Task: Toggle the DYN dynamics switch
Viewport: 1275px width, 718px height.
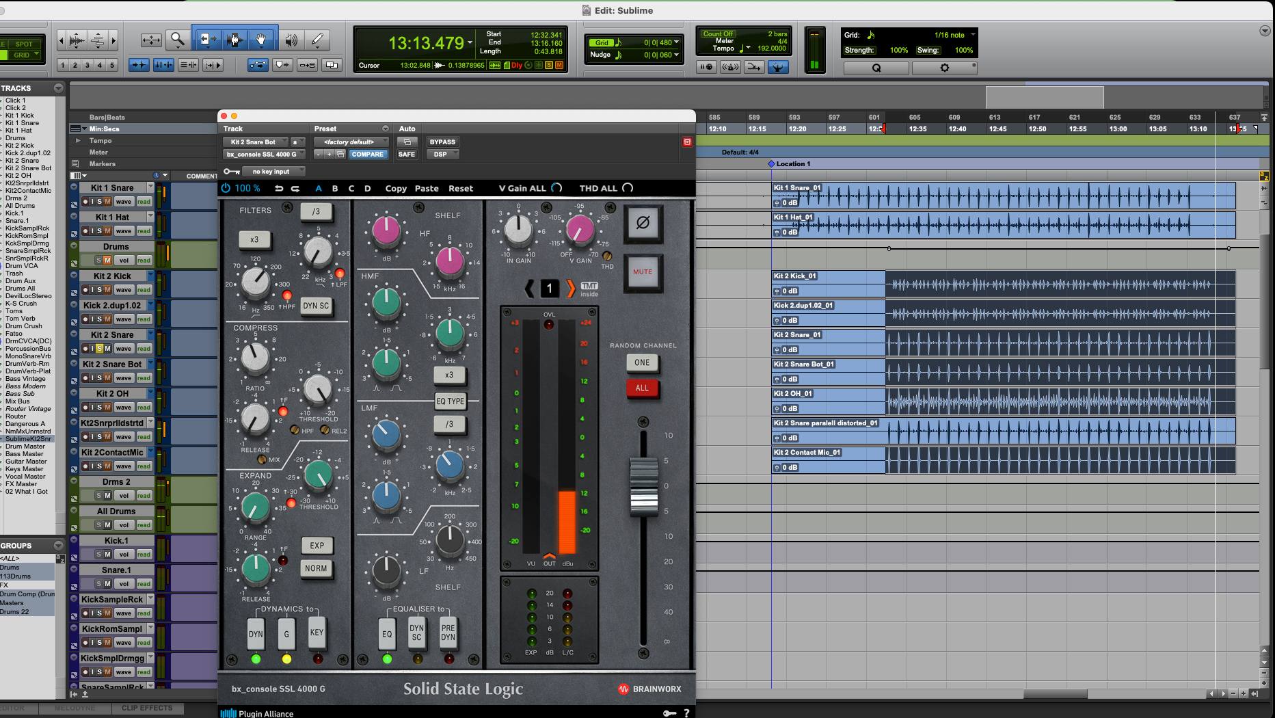Action: (x=256, y=634)
